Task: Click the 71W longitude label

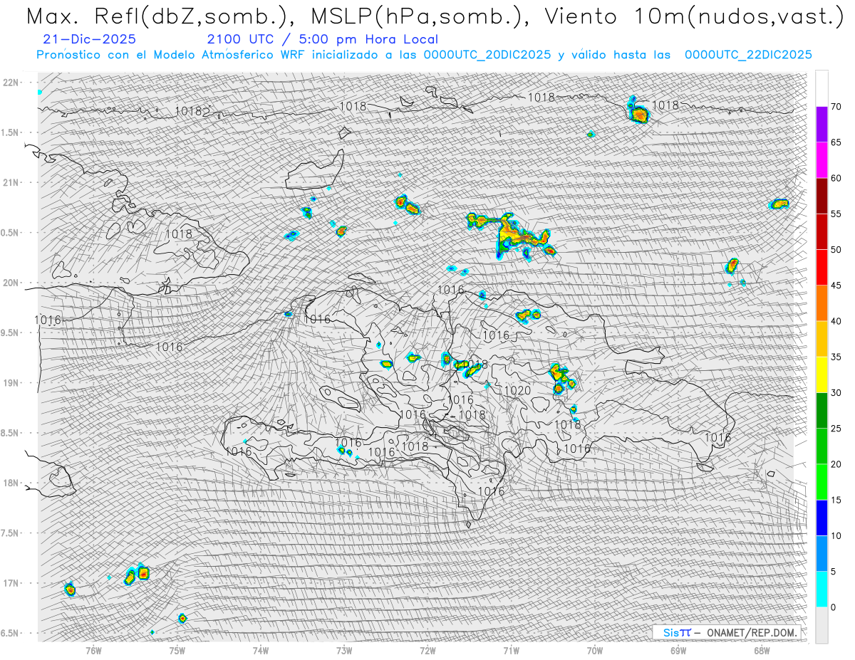Action: pos(511,650)
